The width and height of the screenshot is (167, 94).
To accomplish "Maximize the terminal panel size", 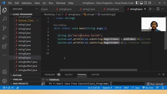I will point(159,74).
